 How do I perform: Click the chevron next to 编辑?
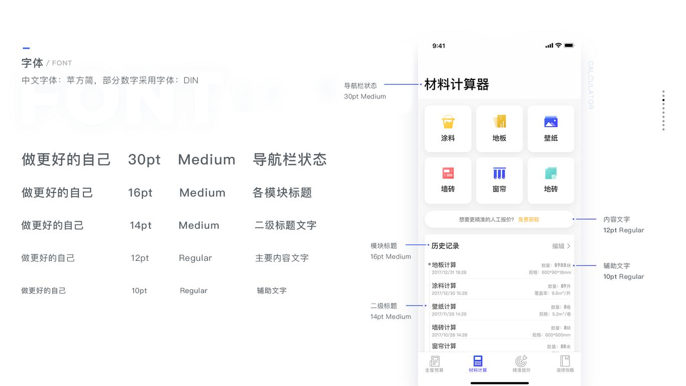569,246
